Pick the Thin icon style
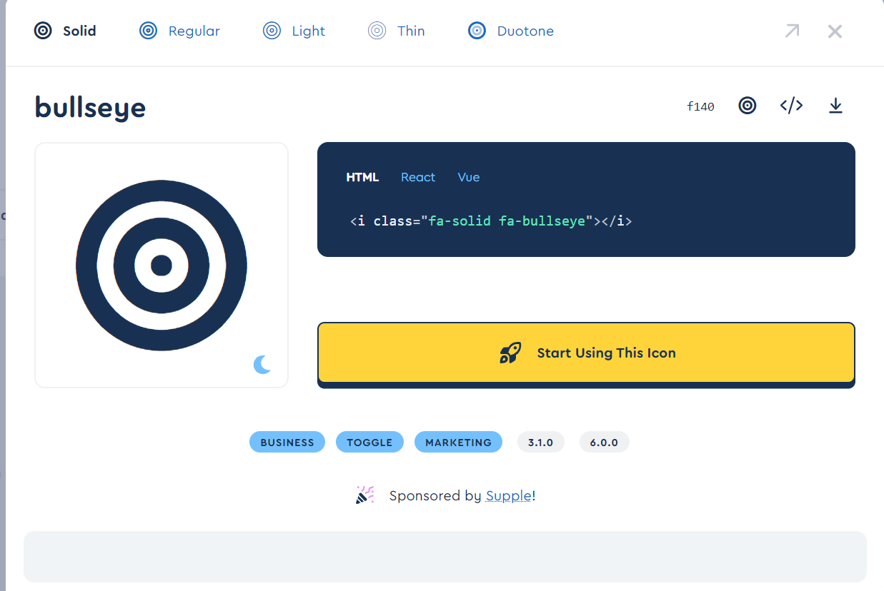Screen dimensions: 884x591 397,31
